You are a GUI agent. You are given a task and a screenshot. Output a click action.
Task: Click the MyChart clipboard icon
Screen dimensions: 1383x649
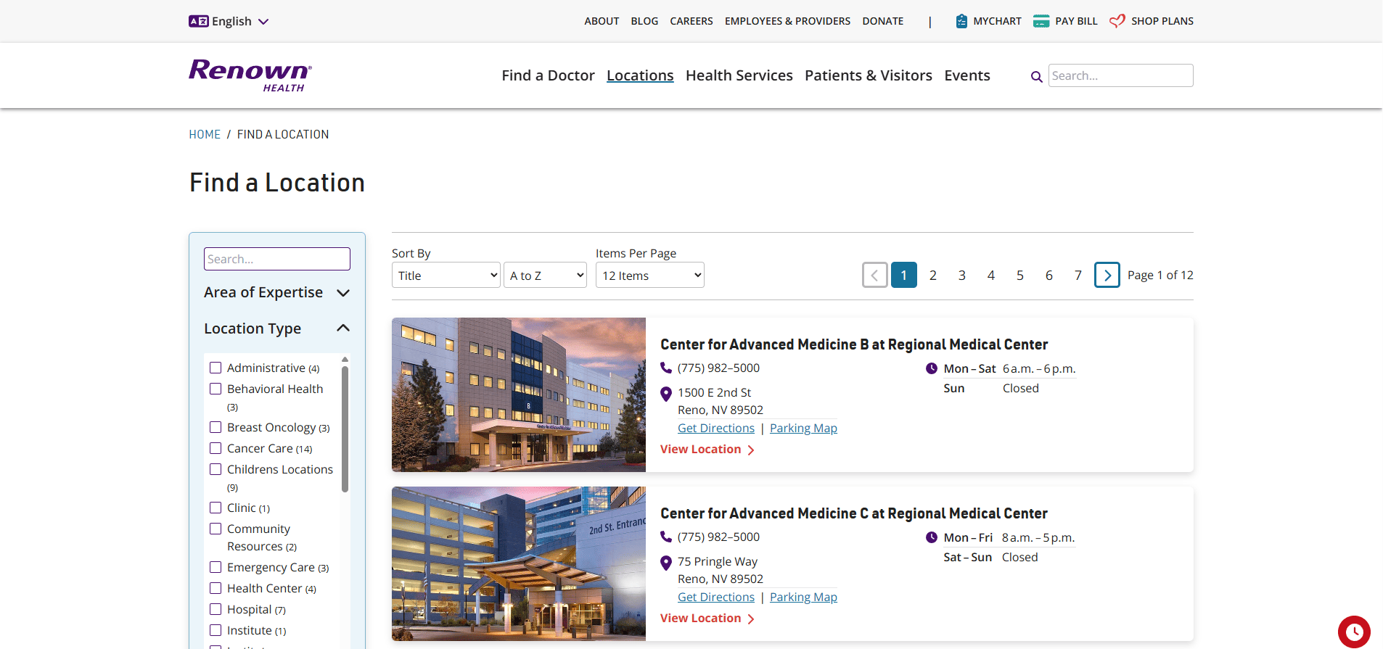pos(961,21)
